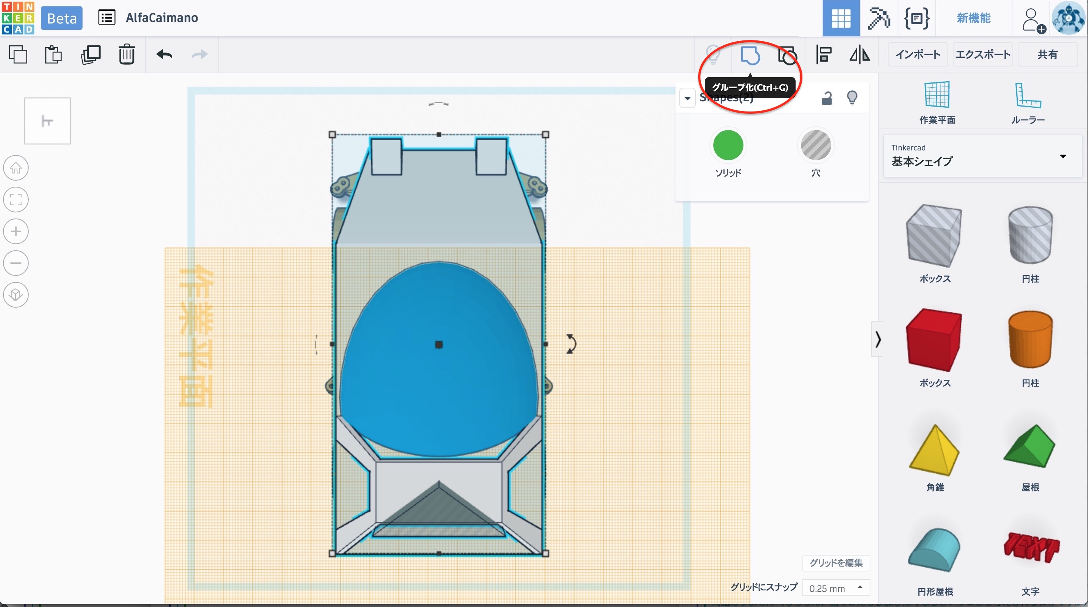
Task: Toggle lock on selected shapes
Action: (827, 98)
